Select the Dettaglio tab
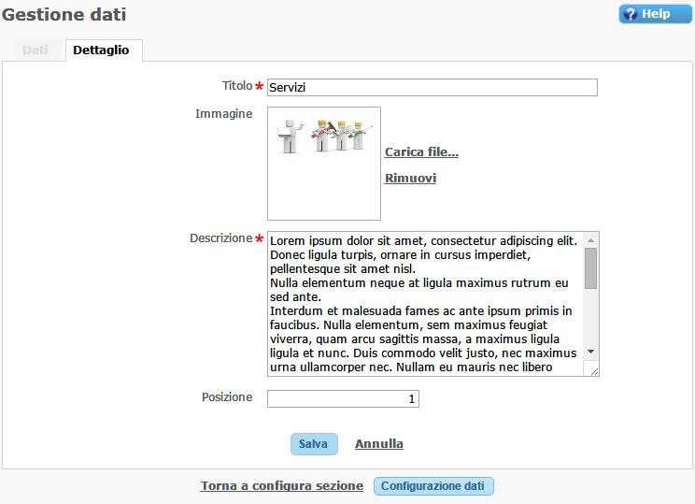Screen dimensions: 695x504 (x=102, y=50)
